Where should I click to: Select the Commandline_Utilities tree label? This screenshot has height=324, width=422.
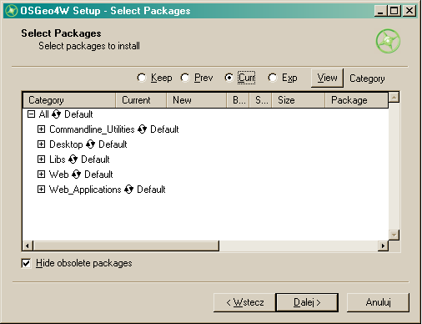pos(92,129)
